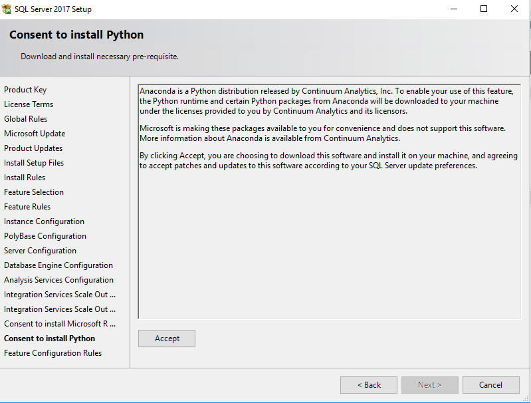Click the SQL Server Setup title bar icon

click(7, 9)
